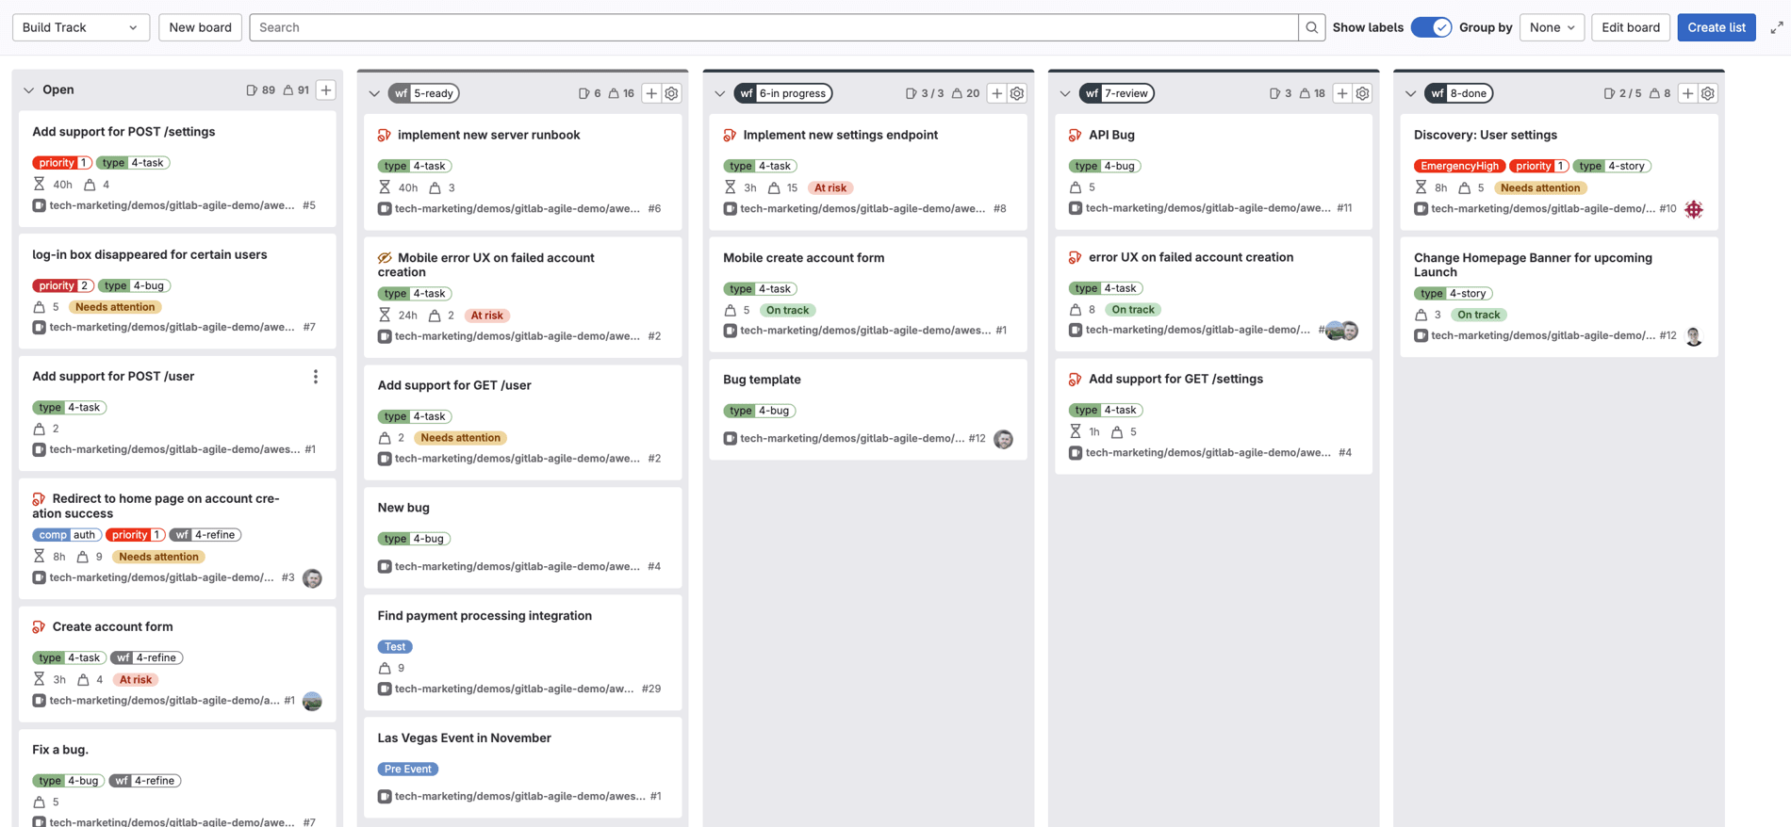Click blocked icon on API Bug card
This screenshot has height=827, width=1791.
[1076, 136]
